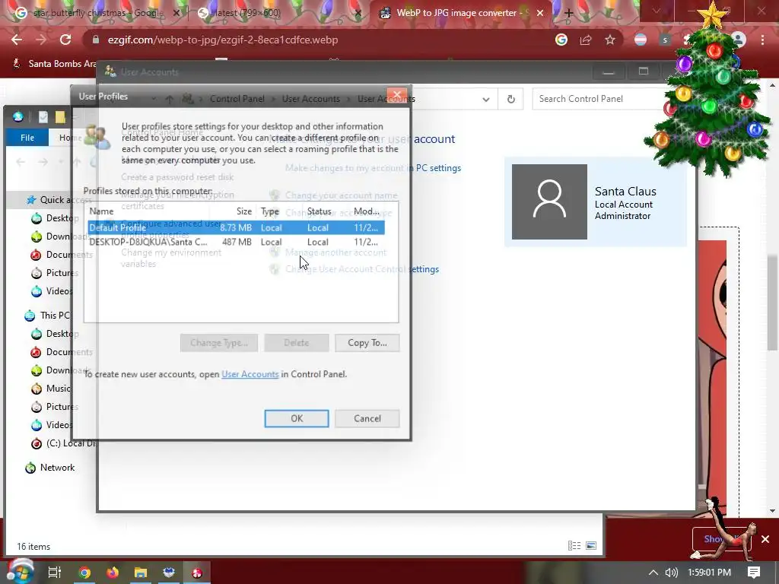This screenshot has width=779, height=584.
Task: Switch File Explorer to large icons view
Action: tap(591, 546)
